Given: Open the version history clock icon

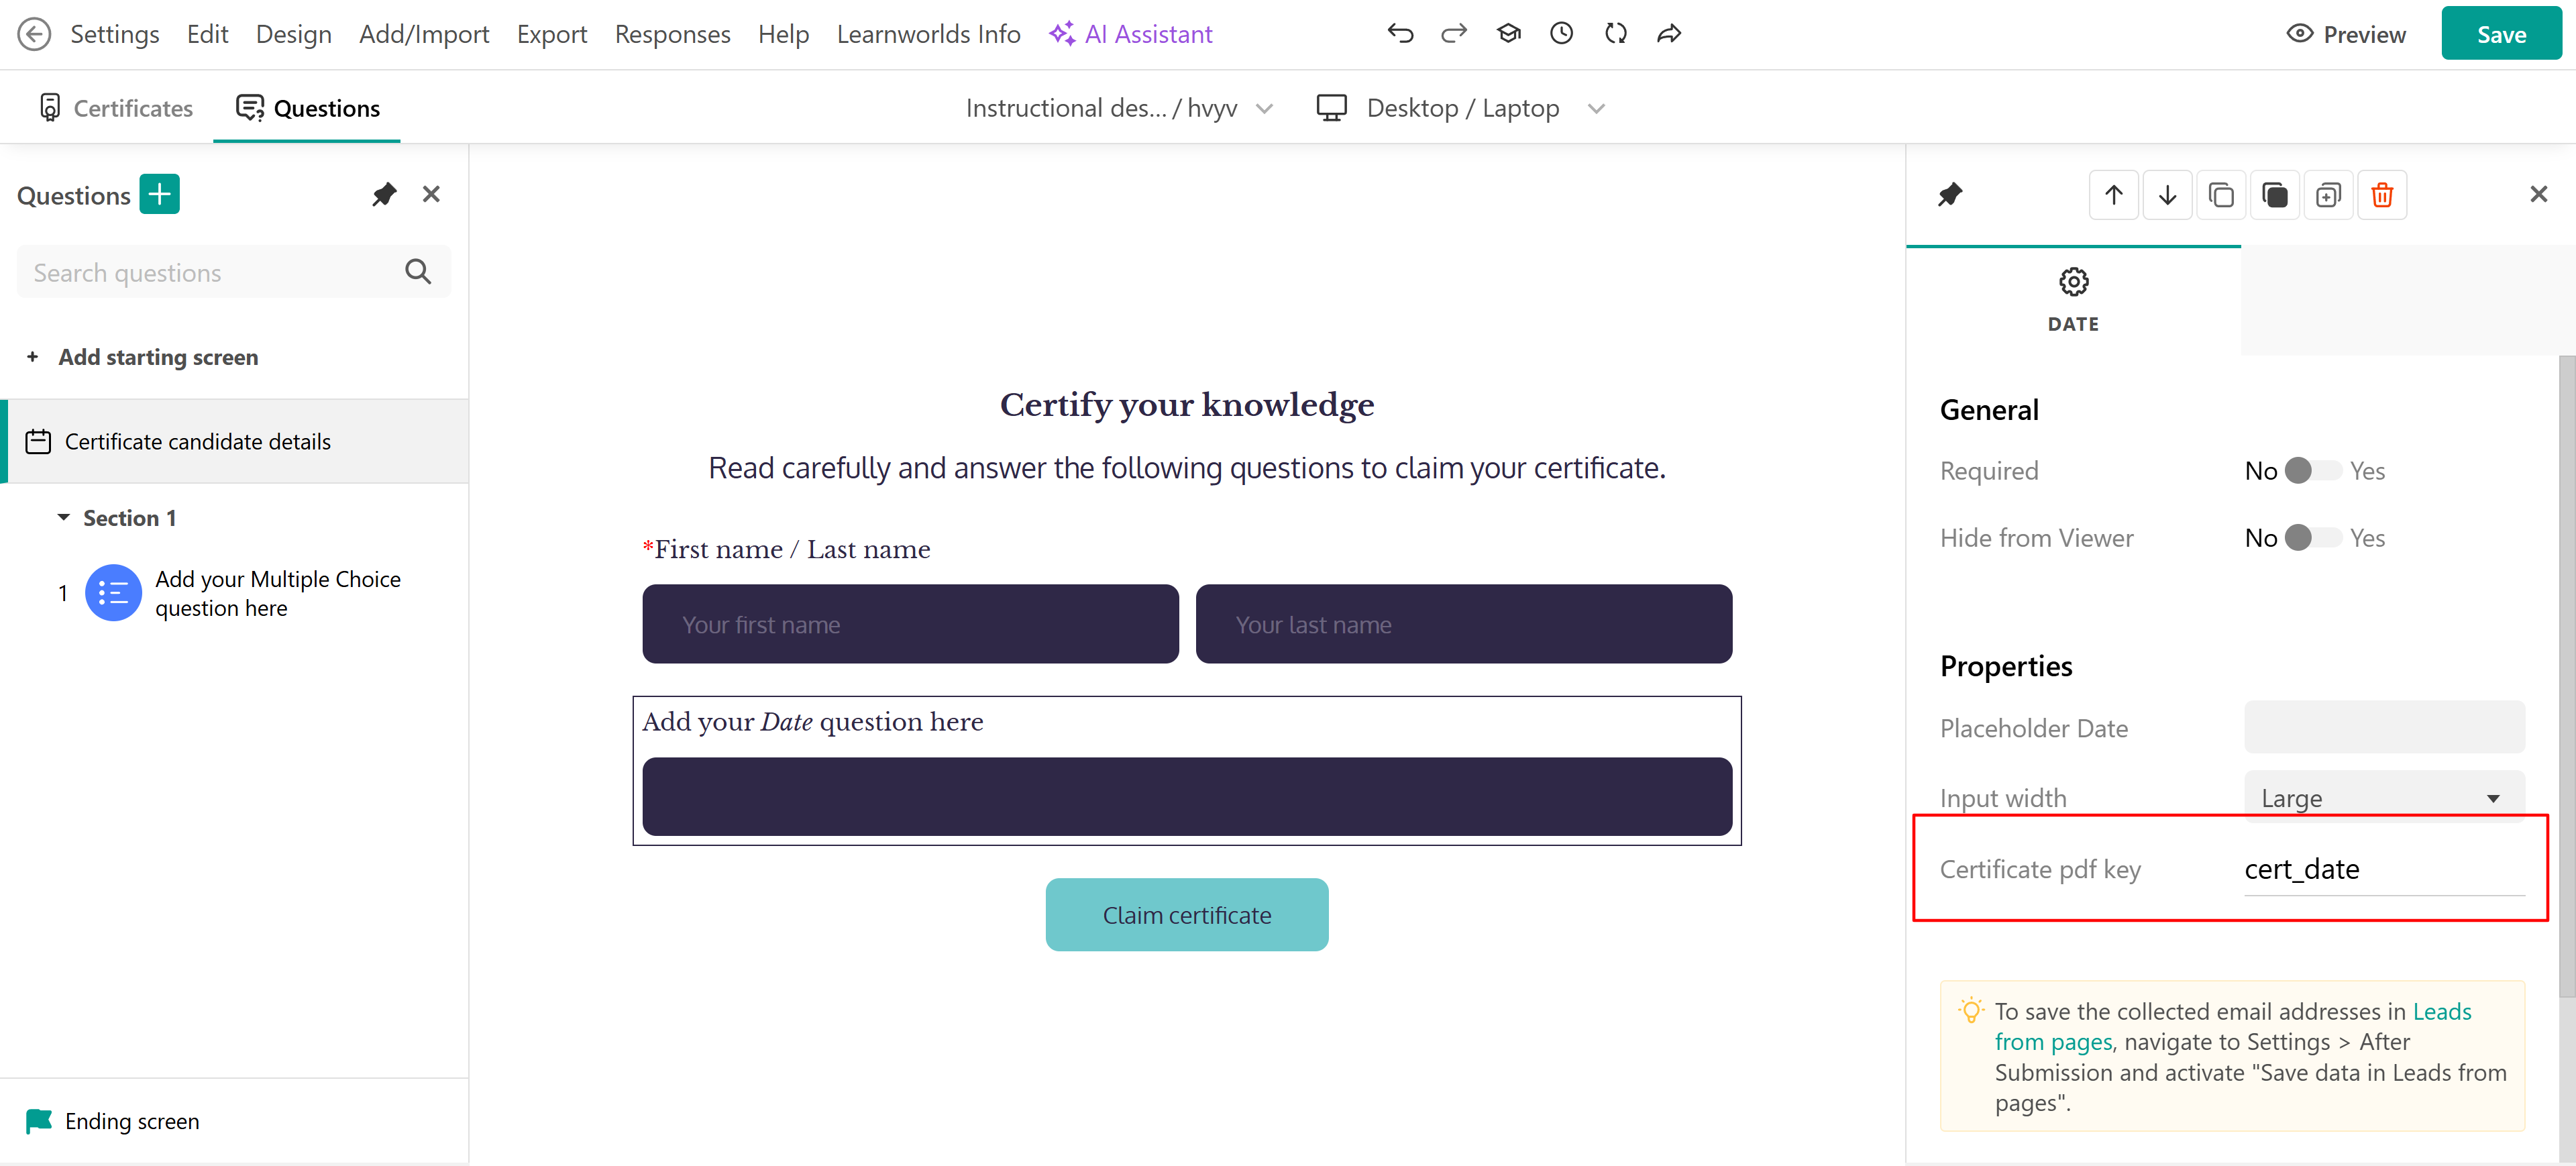Looking at the screenshot, I should tap(1561, 34).
